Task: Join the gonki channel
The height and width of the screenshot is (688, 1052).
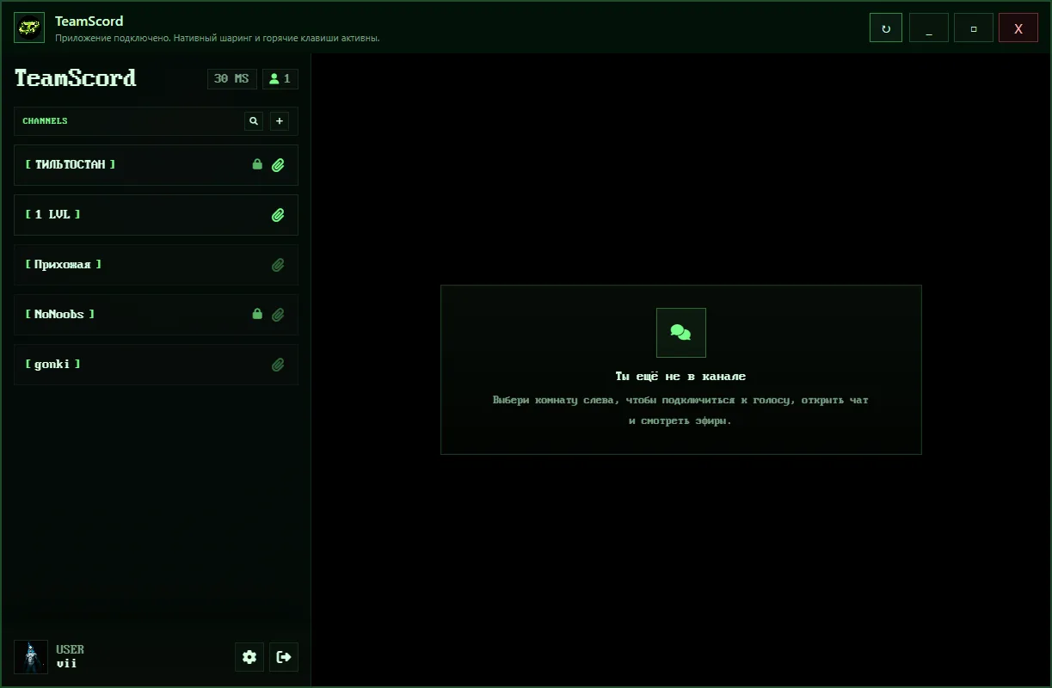Action: click(x=156, y=365)
